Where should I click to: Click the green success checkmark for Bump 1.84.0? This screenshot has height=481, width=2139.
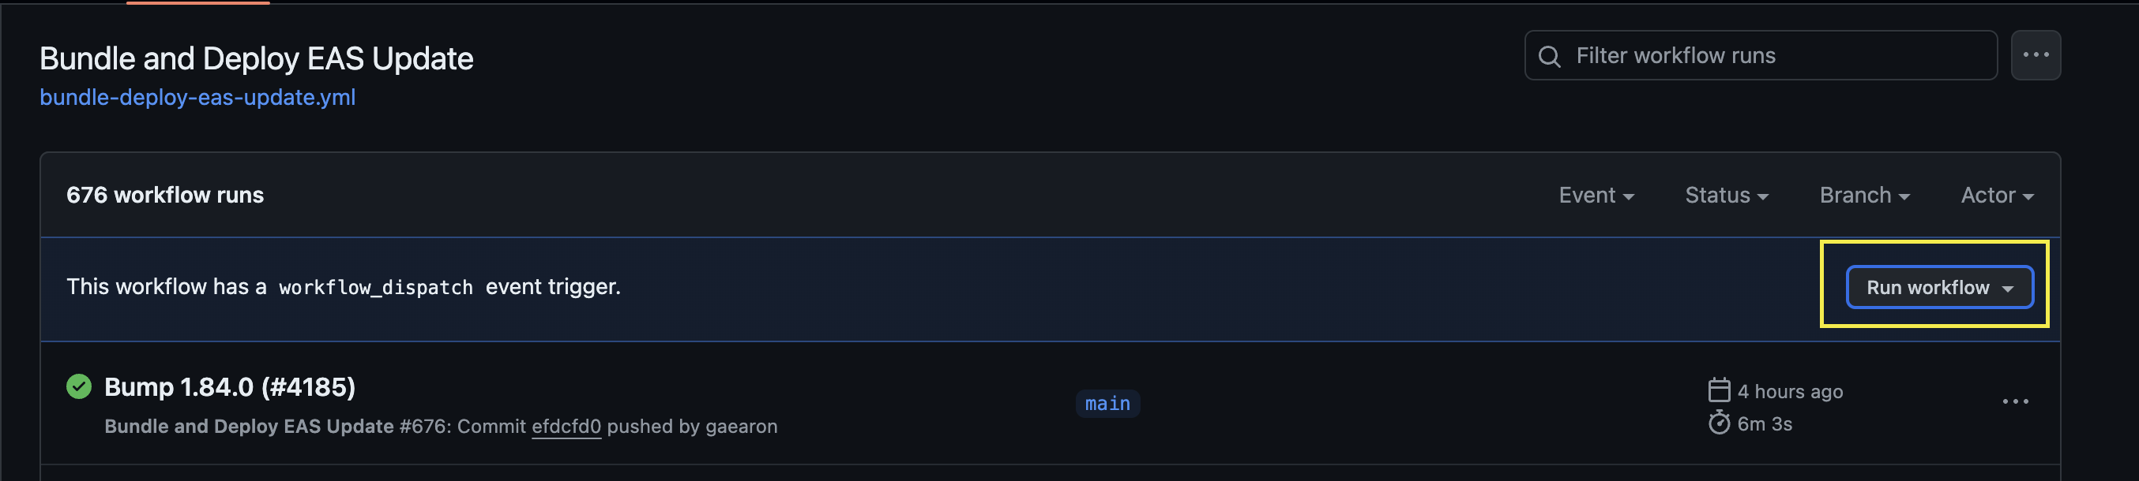pos(78,386)
